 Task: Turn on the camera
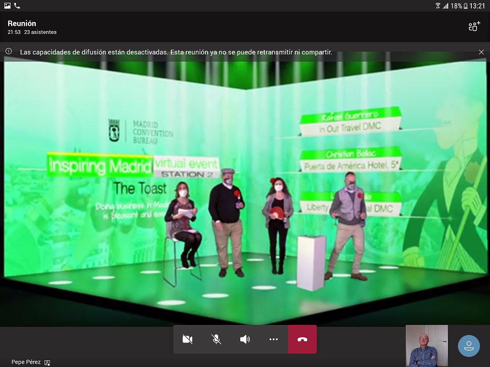(x=188, y=339)
